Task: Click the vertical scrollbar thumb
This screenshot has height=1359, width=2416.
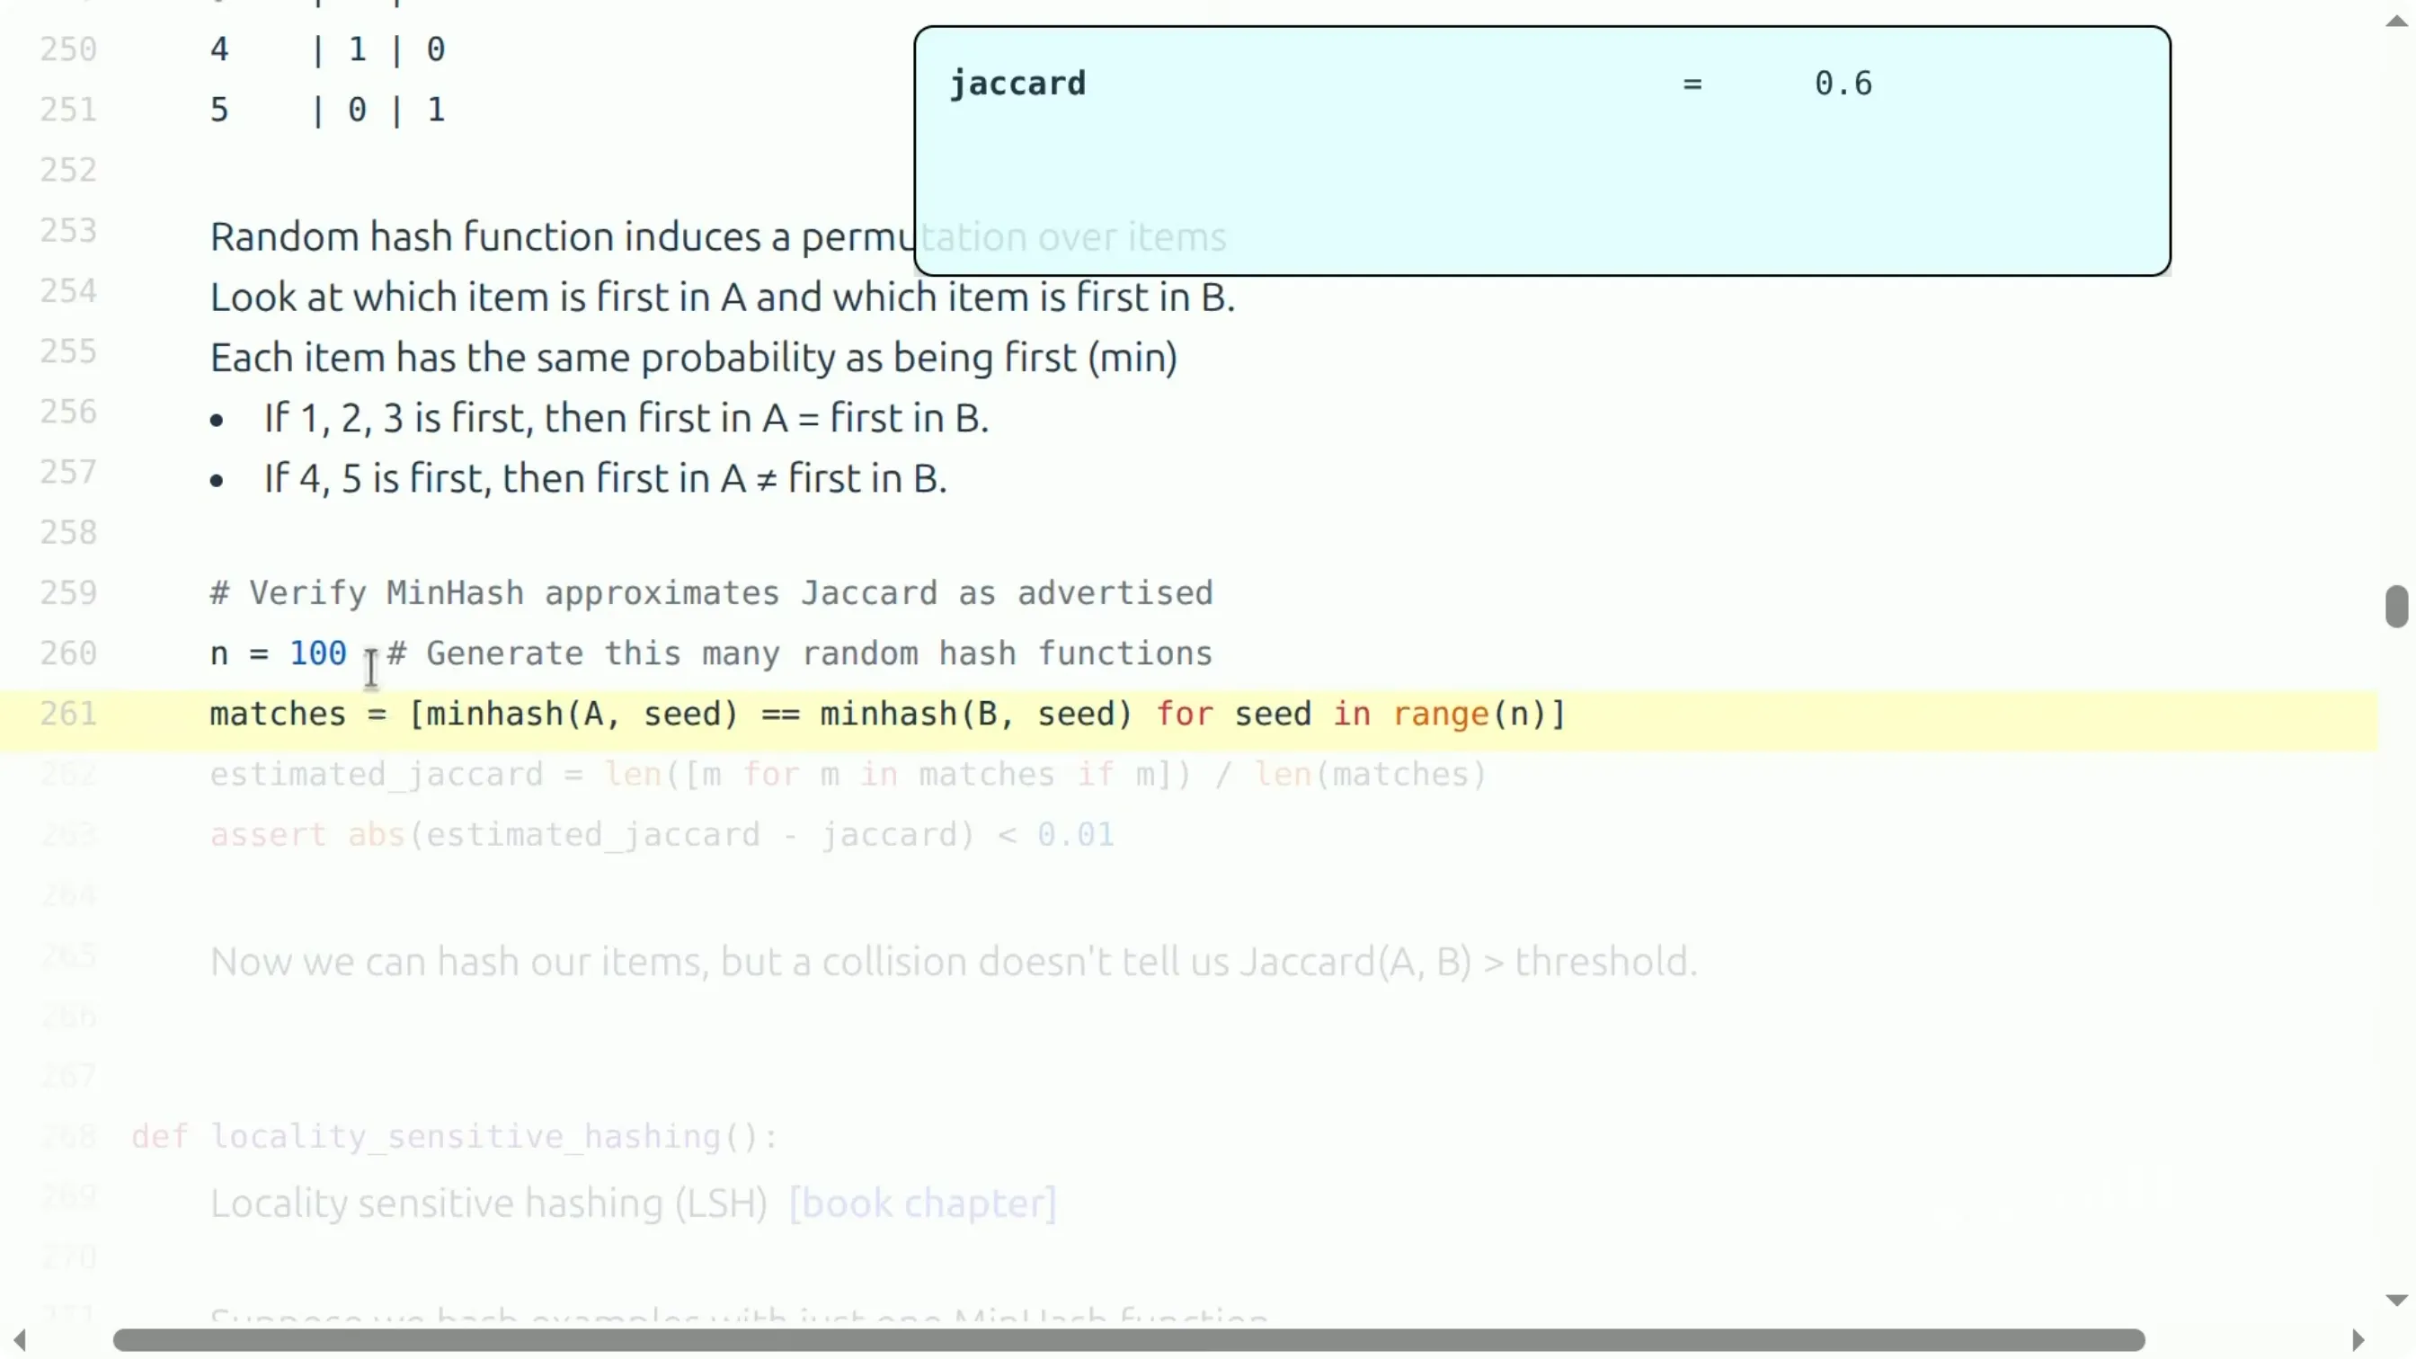Action: click(x=2396, y=606)
